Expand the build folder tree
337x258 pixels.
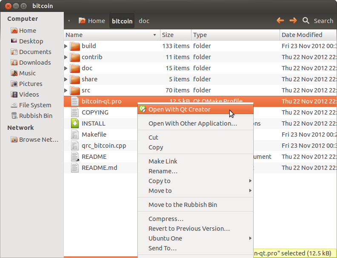66,46
